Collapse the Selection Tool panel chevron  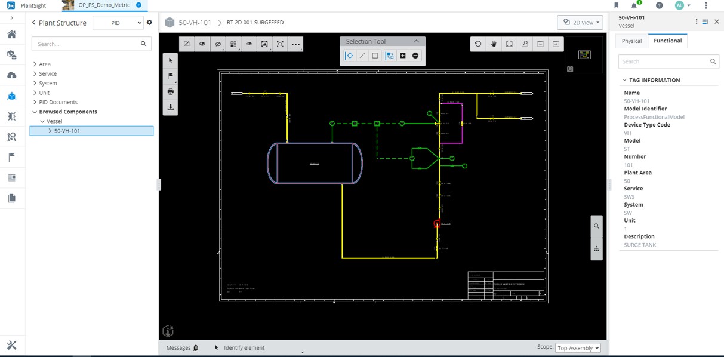416,41
